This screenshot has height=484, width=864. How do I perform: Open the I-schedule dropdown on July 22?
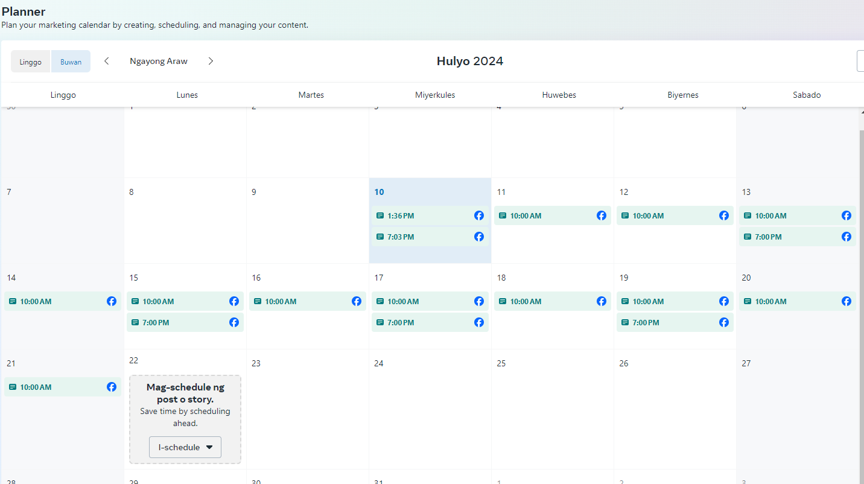click(x=185, y=447)
